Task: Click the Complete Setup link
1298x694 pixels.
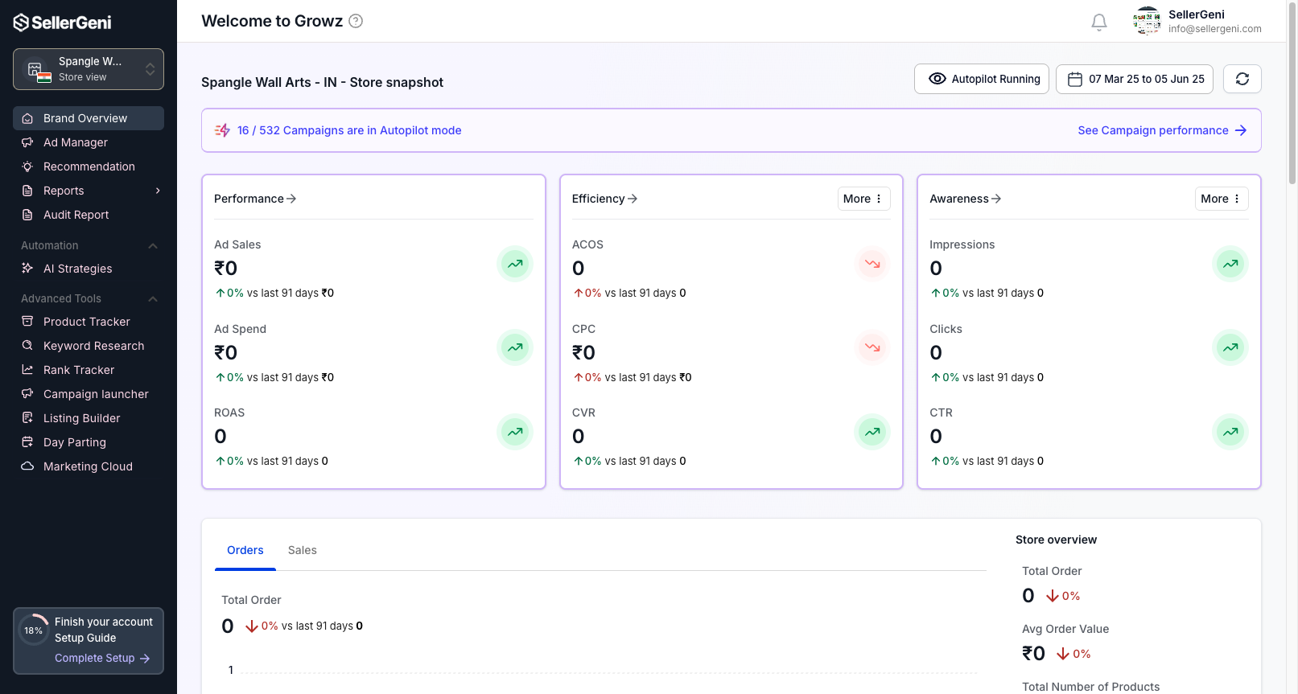Action: pyautogui.click(x=101, y=658)
